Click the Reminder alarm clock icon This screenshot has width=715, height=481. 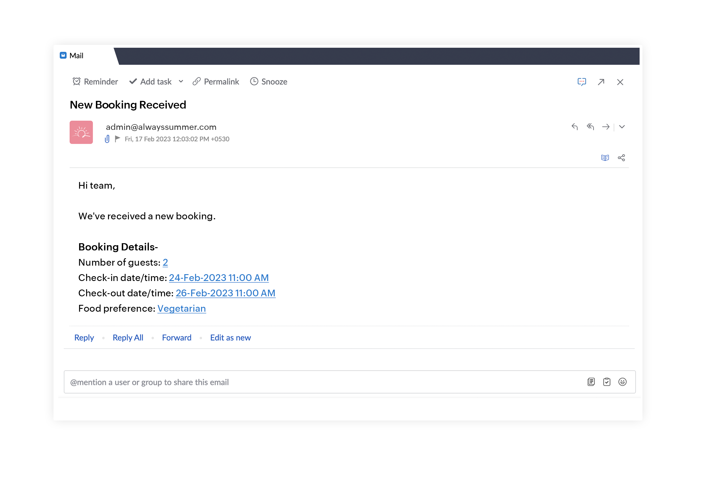point(77,82)
